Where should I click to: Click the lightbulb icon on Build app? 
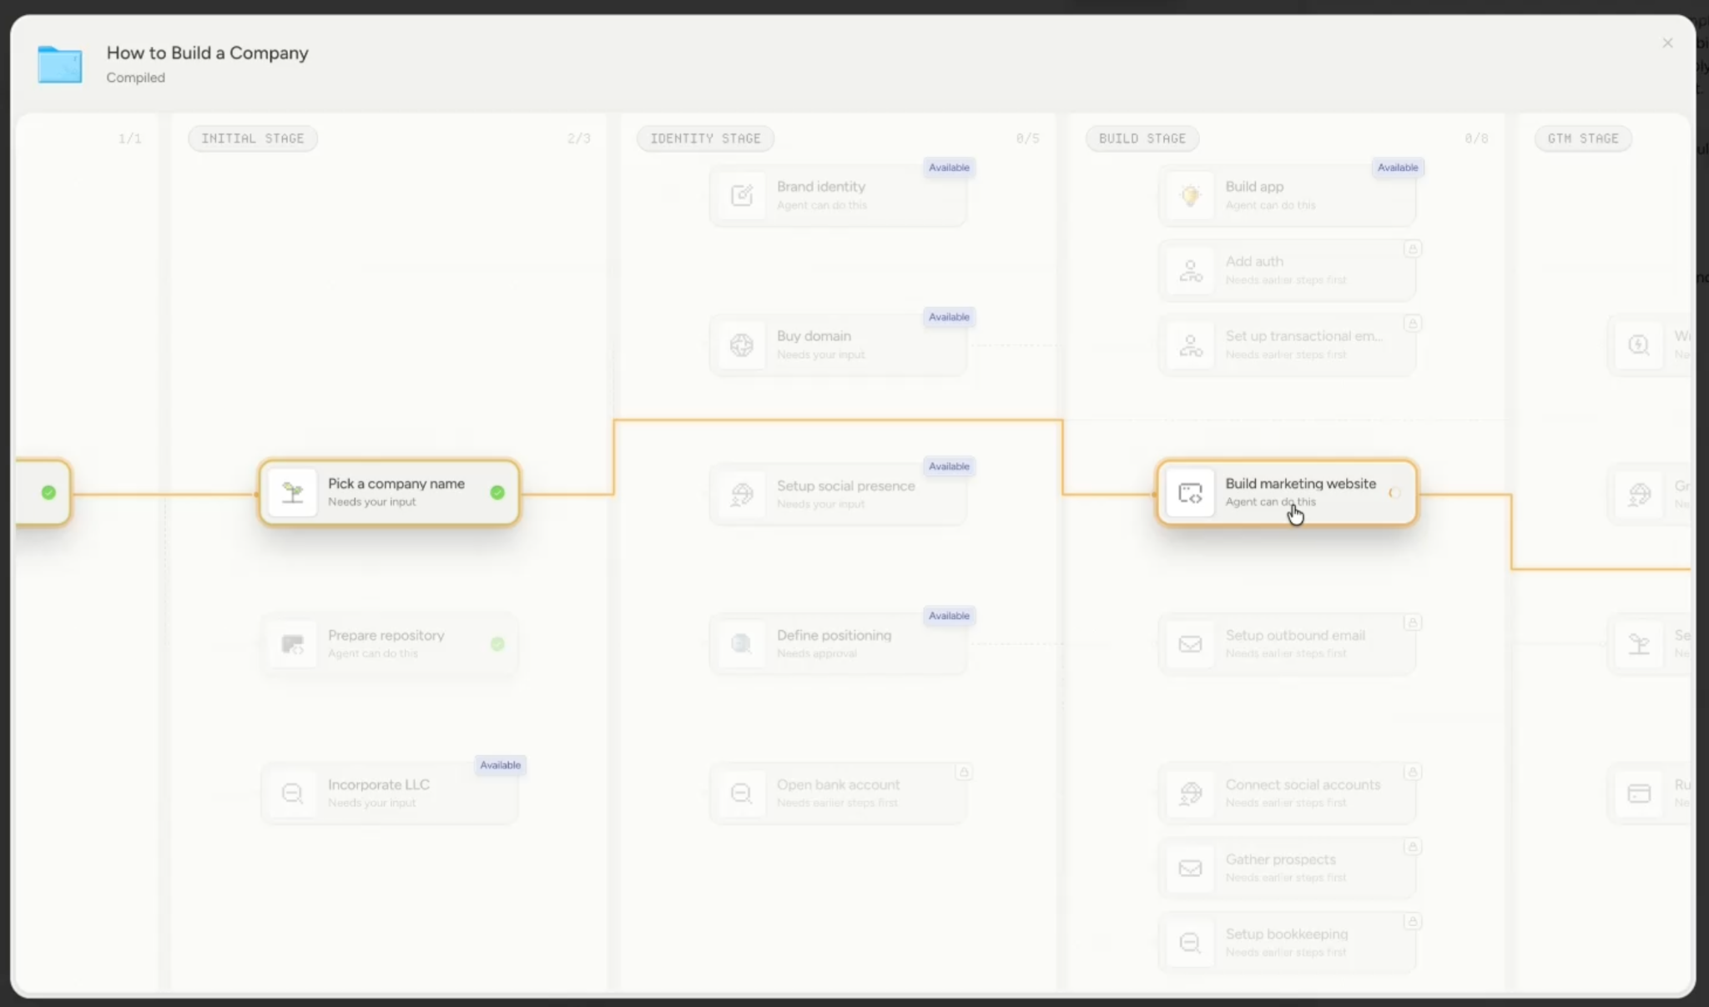tap(1191, 195)
